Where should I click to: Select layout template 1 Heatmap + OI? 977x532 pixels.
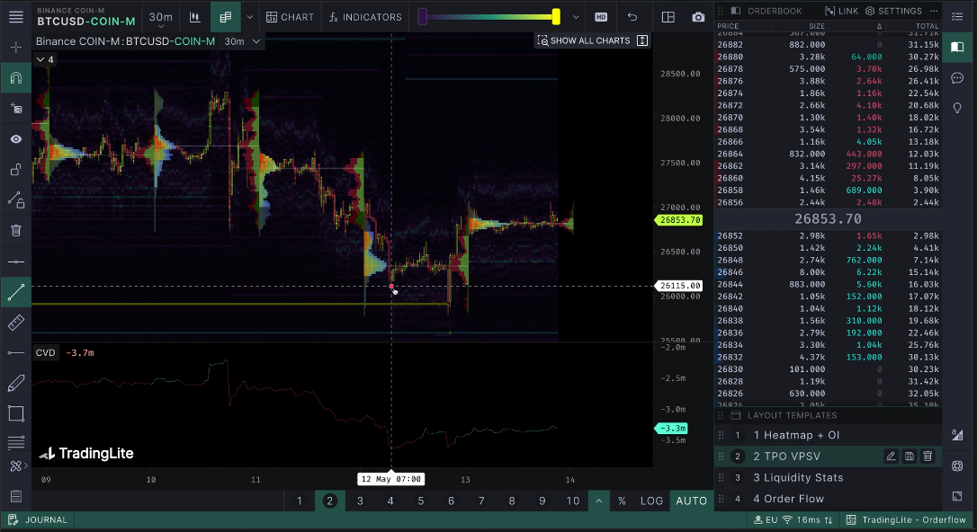pos(828,436)
